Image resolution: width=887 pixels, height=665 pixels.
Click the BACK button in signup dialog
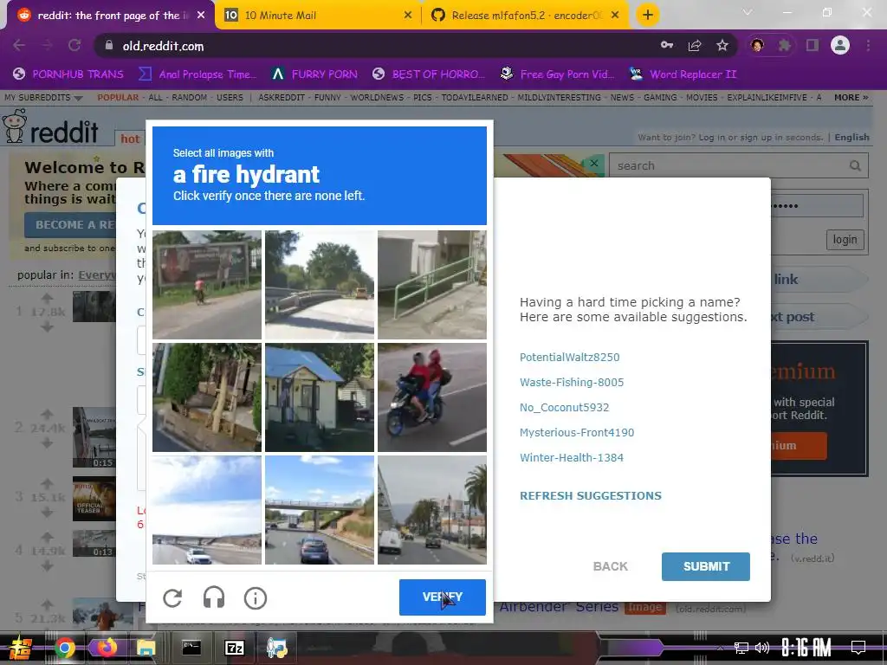coord(611,566)
